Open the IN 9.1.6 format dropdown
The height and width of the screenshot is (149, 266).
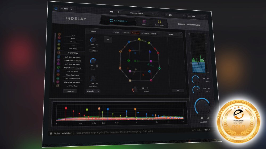(x=175, y=15)
